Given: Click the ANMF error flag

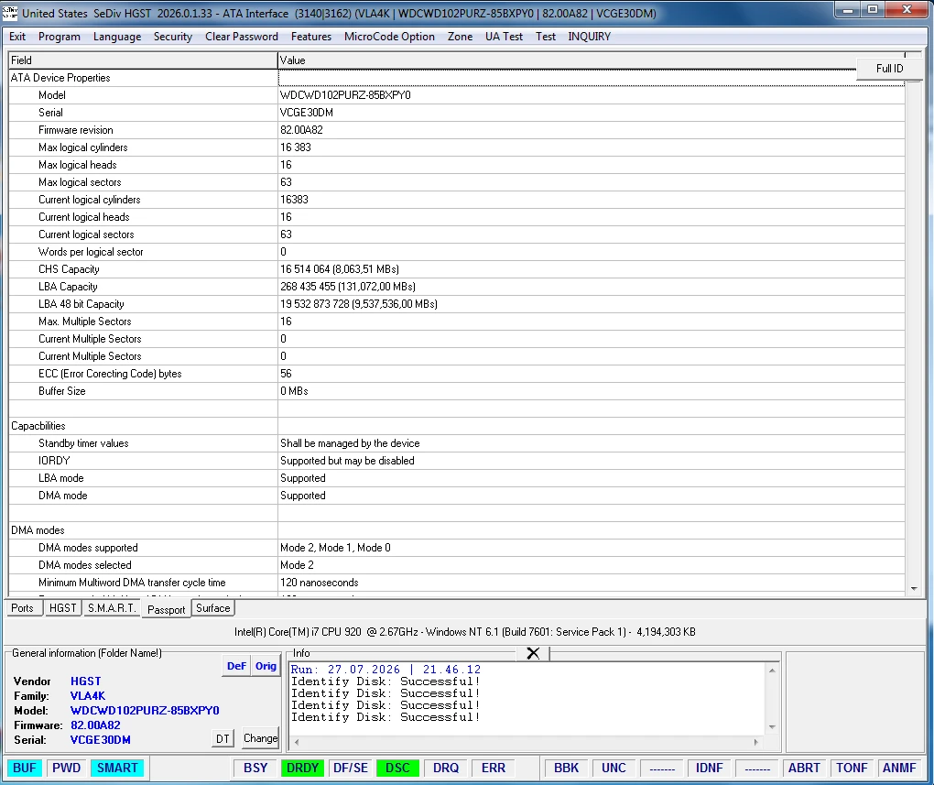Looking at the screenshot, I should pyautogui.click(x=899, y=768).
